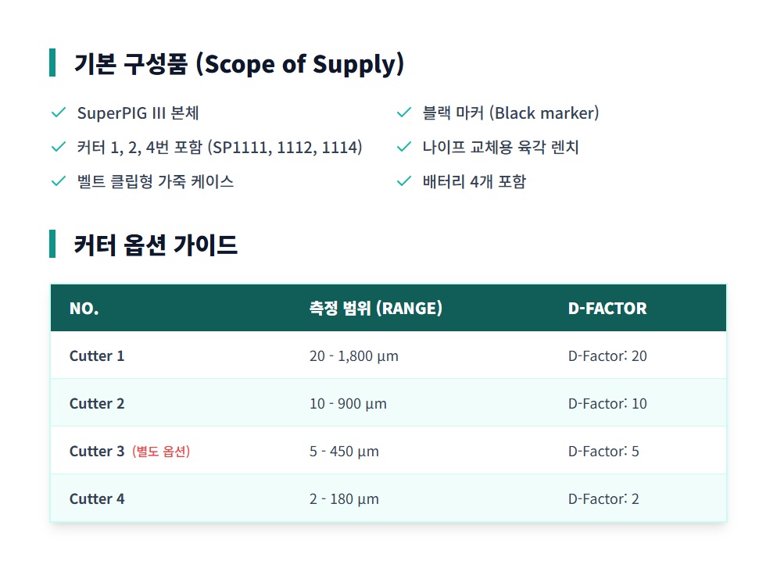Click the D-FACTOR column header
The height and width of the screenshot is (568, 777).
pyautogui.click(x=607, y=309)
